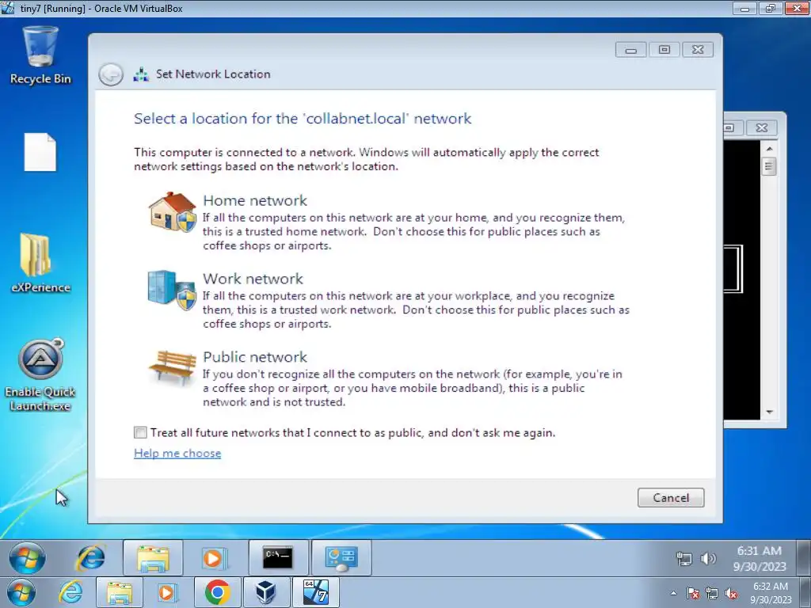This screenshot has width=811, height=608.
Task: Switch to tiny7 VM on host taskbar
Action: (x=315, y=593)
